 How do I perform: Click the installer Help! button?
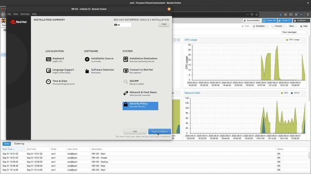pyautogui.click(x=164, y=24)
